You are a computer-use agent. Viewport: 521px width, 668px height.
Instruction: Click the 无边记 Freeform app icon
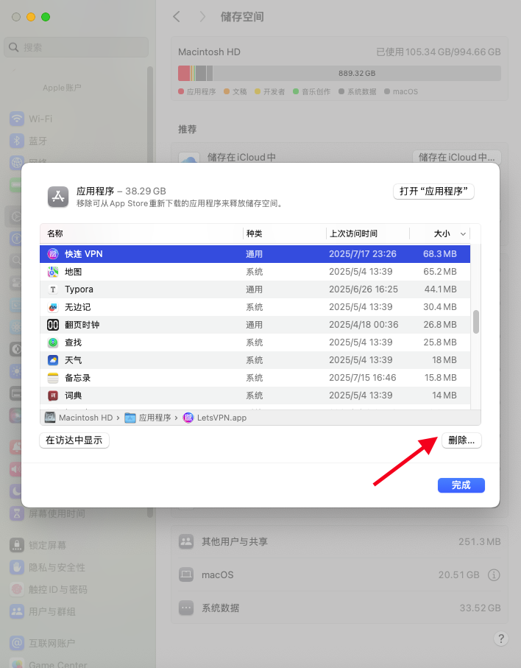[x=53, y=307]
